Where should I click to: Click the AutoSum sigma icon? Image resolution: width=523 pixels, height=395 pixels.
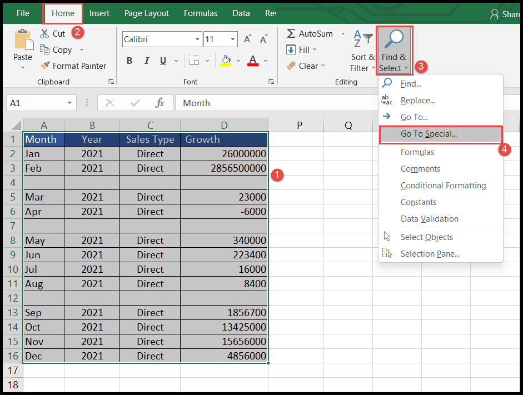point(291,33)
